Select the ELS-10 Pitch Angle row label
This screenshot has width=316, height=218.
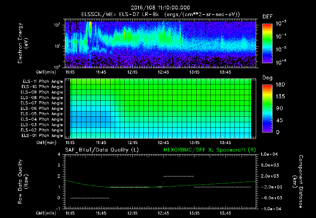pos(42,87)
